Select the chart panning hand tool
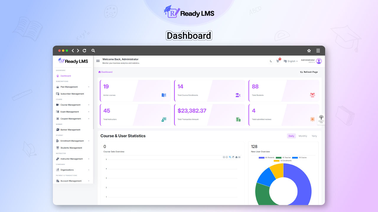The height and width of the screenshot is (212, 378). coord(233,157)
